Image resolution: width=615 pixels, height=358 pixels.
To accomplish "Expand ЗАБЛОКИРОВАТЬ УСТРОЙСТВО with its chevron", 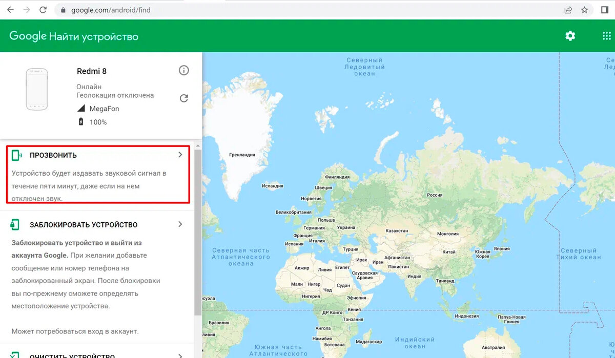I will (x=180, y=224).
